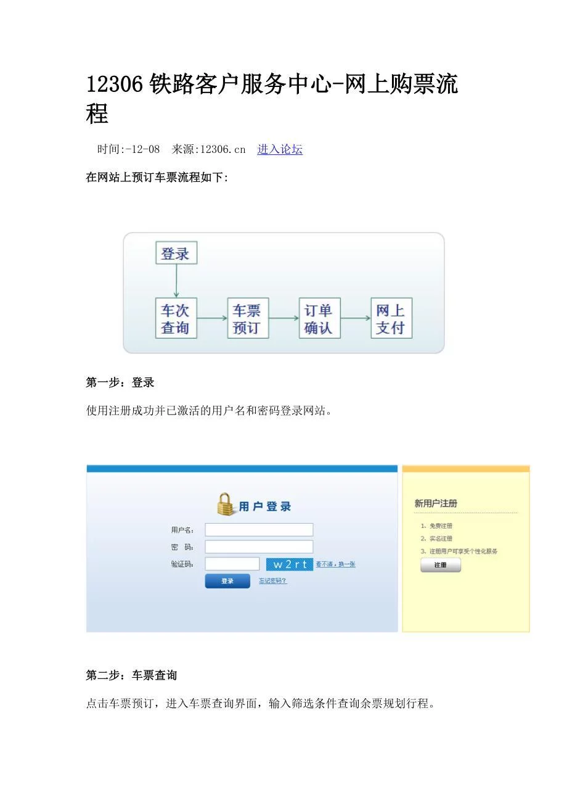Click the 车次查询 flowchart box
This screenshot has width=567, height=803.
(176, 318)
